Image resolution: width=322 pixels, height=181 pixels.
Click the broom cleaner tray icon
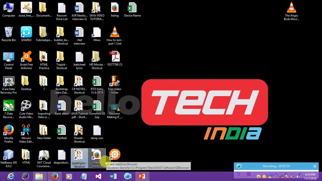tap(270, 176)
